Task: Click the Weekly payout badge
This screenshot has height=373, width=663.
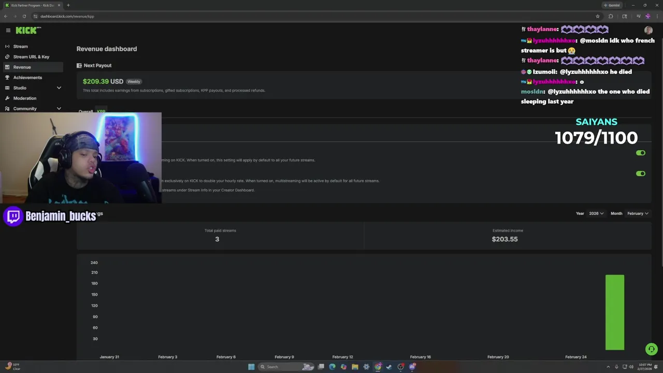Action: [x=134, y=81]
